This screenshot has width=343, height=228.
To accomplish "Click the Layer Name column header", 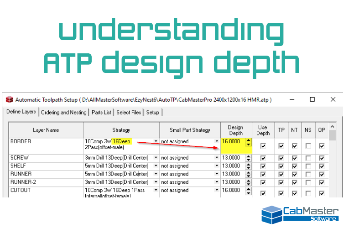I will point(46,130).
